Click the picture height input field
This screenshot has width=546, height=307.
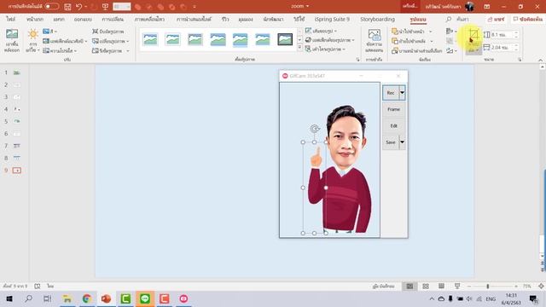[502, 35]
